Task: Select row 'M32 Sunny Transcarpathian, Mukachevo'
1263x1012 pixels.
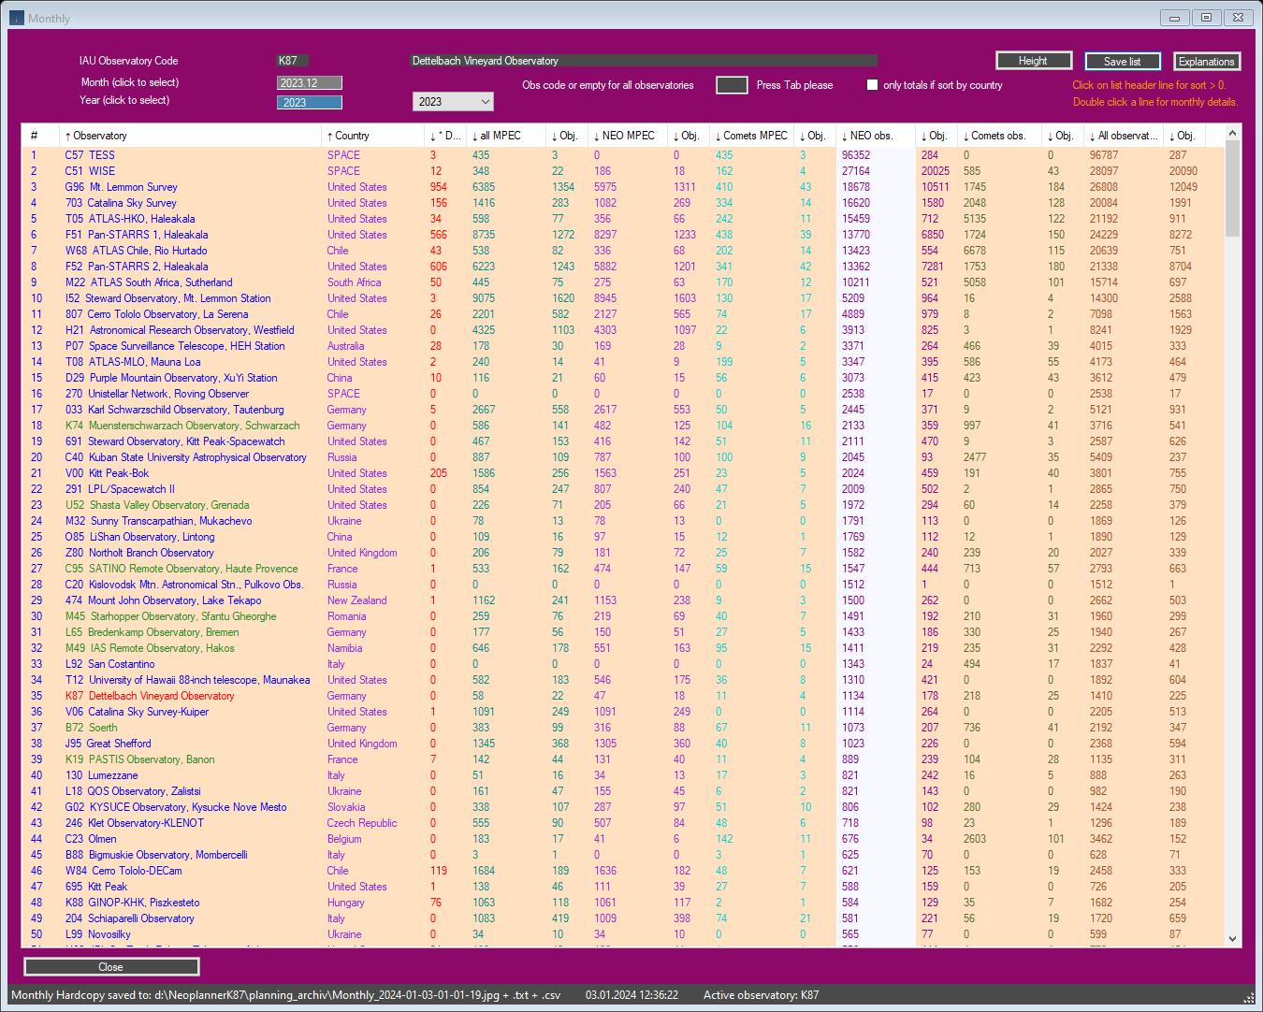Action: click(x=622, y=521)
